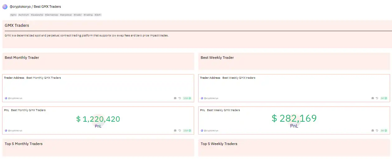
Task: Capture camera icon on weekly PnL widget
Action: pos(373,130)
